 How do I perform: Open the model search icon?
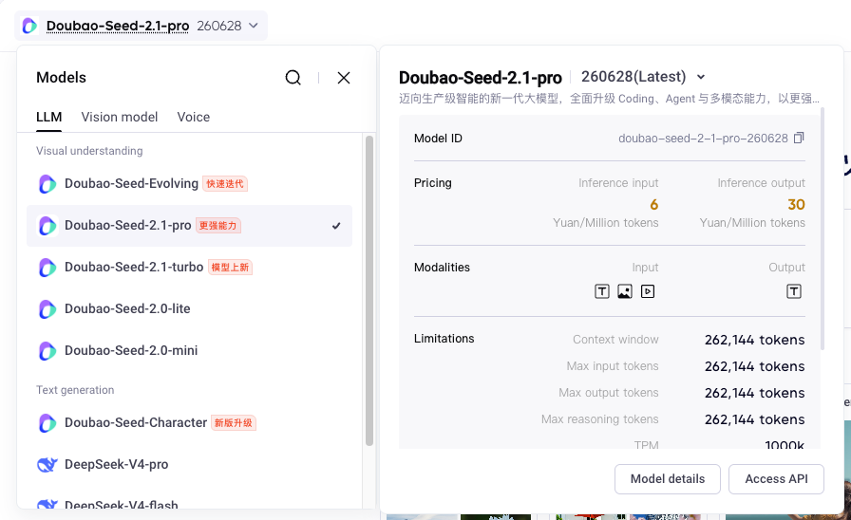pos(293,78)
